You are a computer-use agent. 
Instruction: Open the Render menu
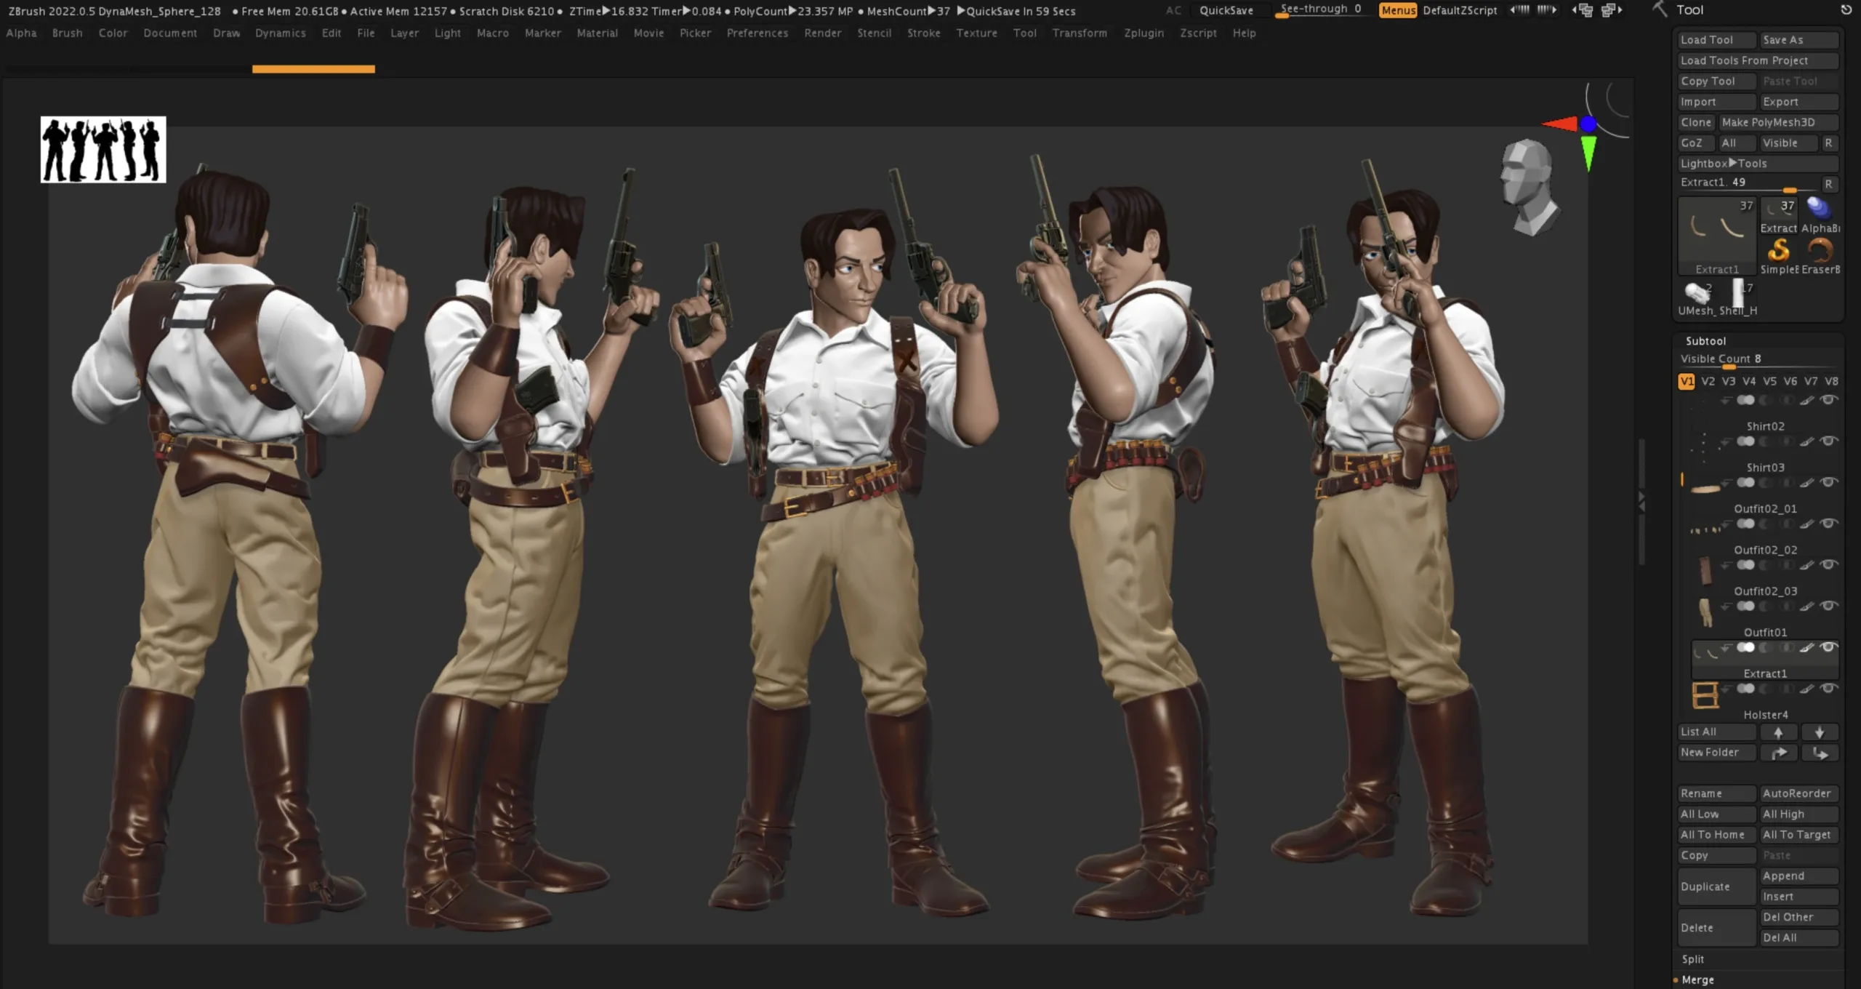point(822,33)
